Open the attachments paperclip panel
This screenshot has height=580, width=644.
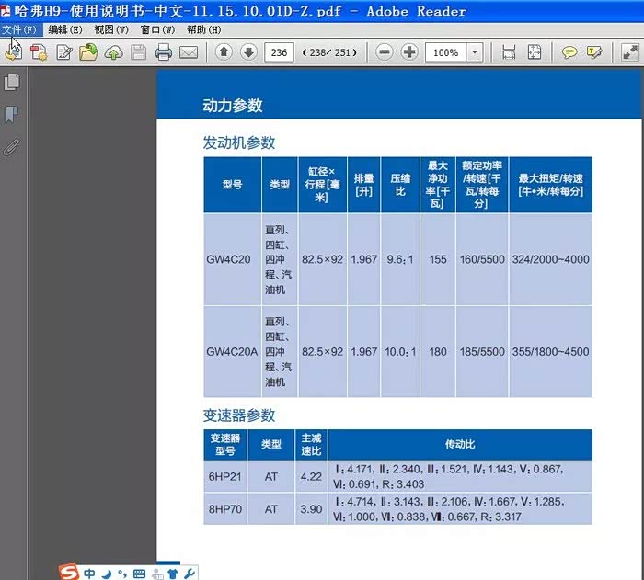coord(12,146)
